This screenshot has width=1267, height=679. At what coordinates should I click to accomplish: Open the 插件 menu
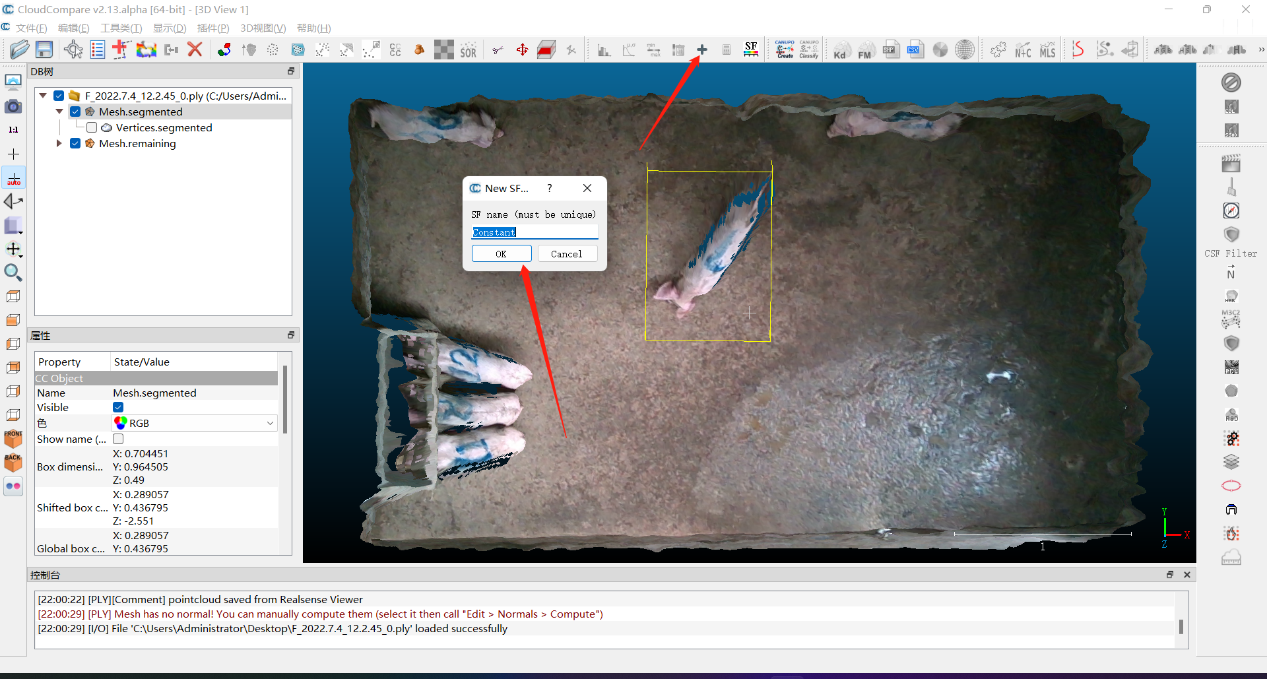click(x=213, y=28)
